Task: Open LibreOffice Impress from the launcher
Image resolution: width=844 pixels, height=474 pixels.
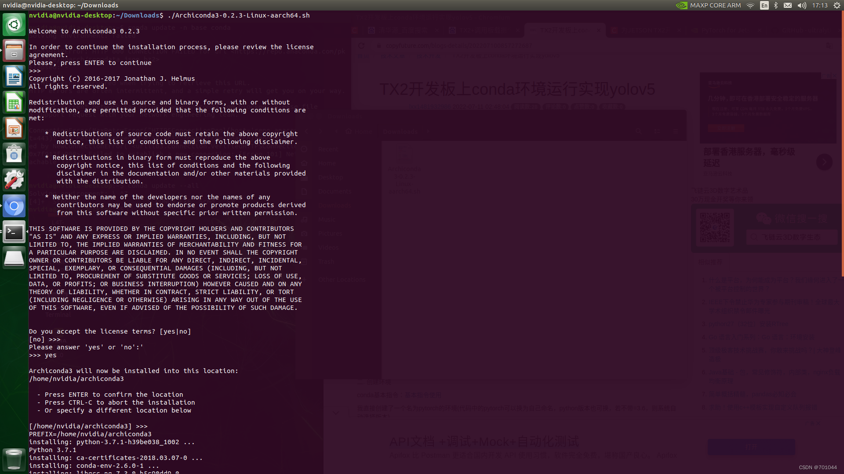Action: (x=14, y=128)
